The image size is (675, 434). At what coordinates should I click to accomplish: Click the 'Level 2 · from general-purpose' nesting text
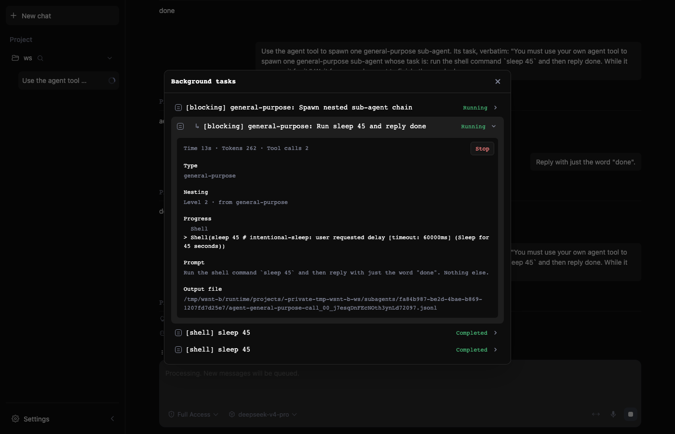tap(235, 203)
